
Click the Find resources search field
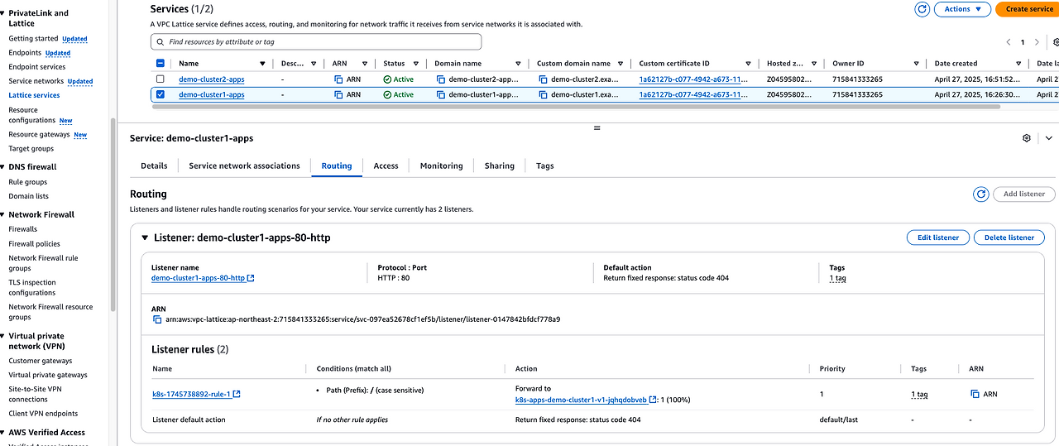316,41
